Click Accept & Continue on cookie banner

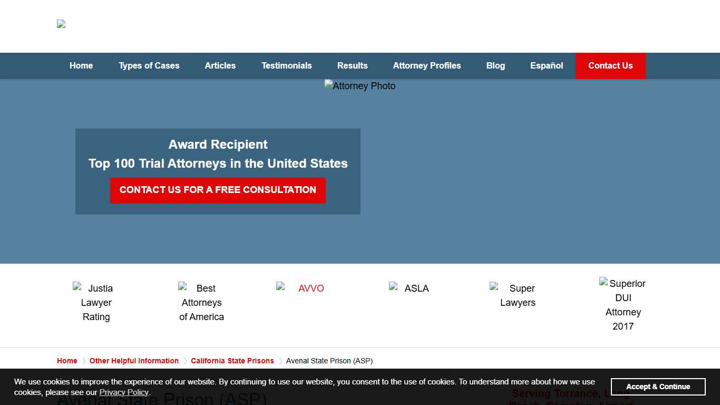658,387
